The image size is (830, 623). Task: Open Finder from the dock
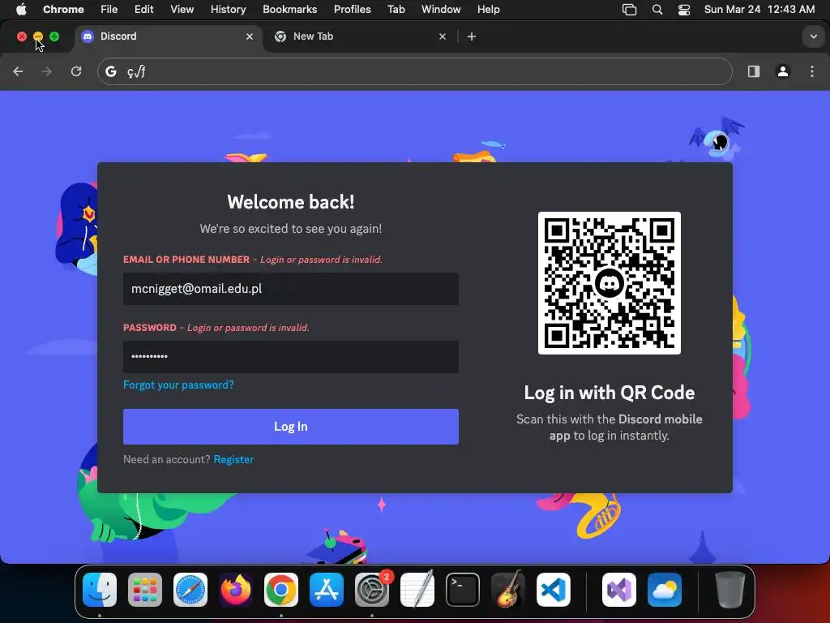(x=100, y=590)
